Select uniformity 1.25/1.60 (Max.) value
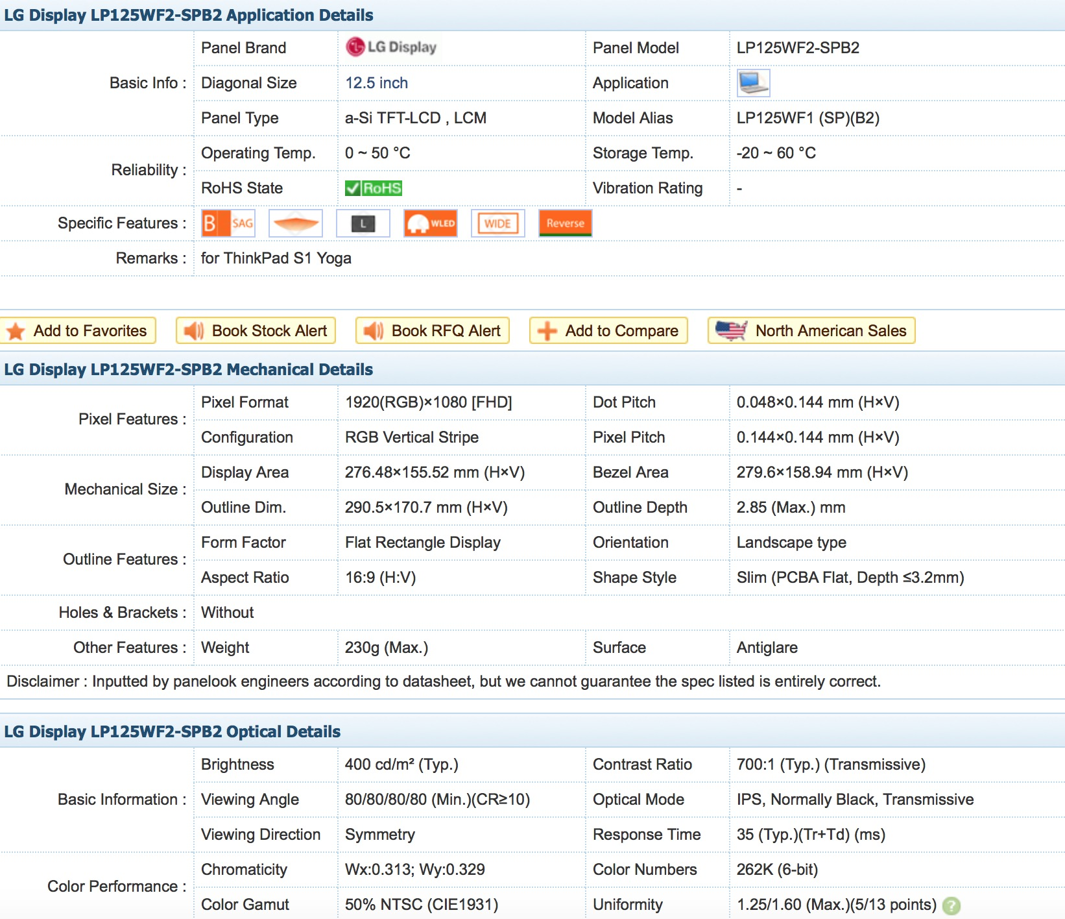 837,905
